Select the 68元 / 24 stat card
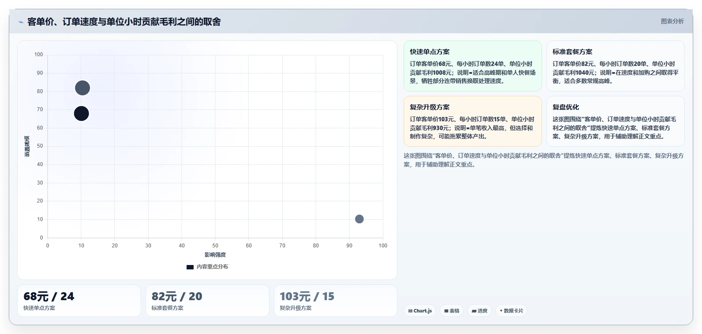Screen dimensions: 702x334 [x=79, y=301]
